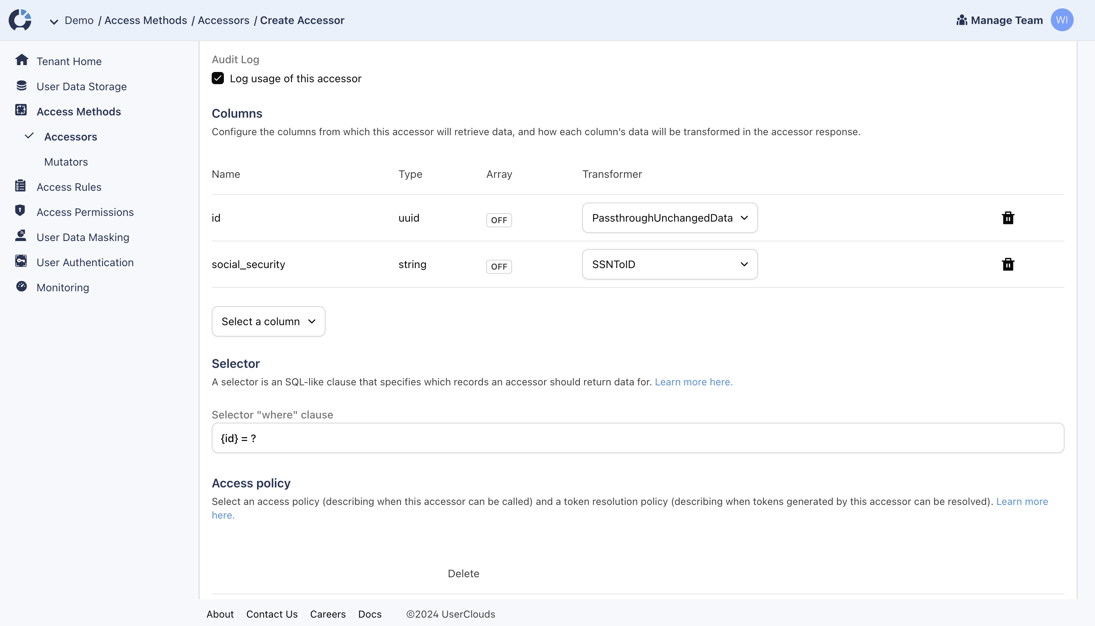This screenshot has height=626, width=1095.
Task: Click the UserClouds logo icon
Action: pos(20,20)
